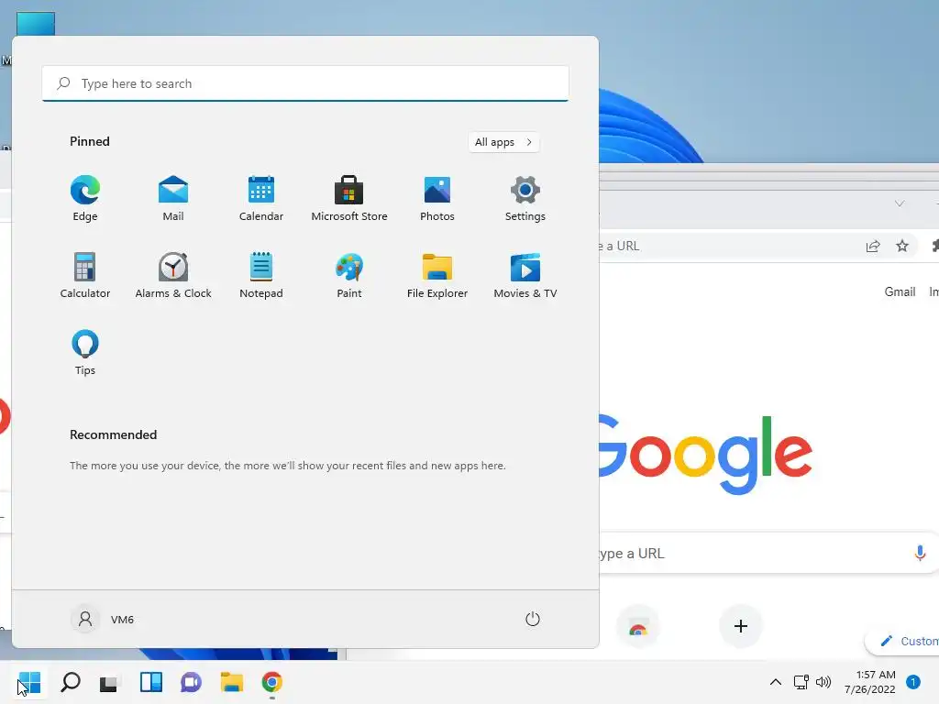The image size is (939, 704).
Task: Open Edge from pinned apps
Action: pyautogui.click(x=85, y=199)
